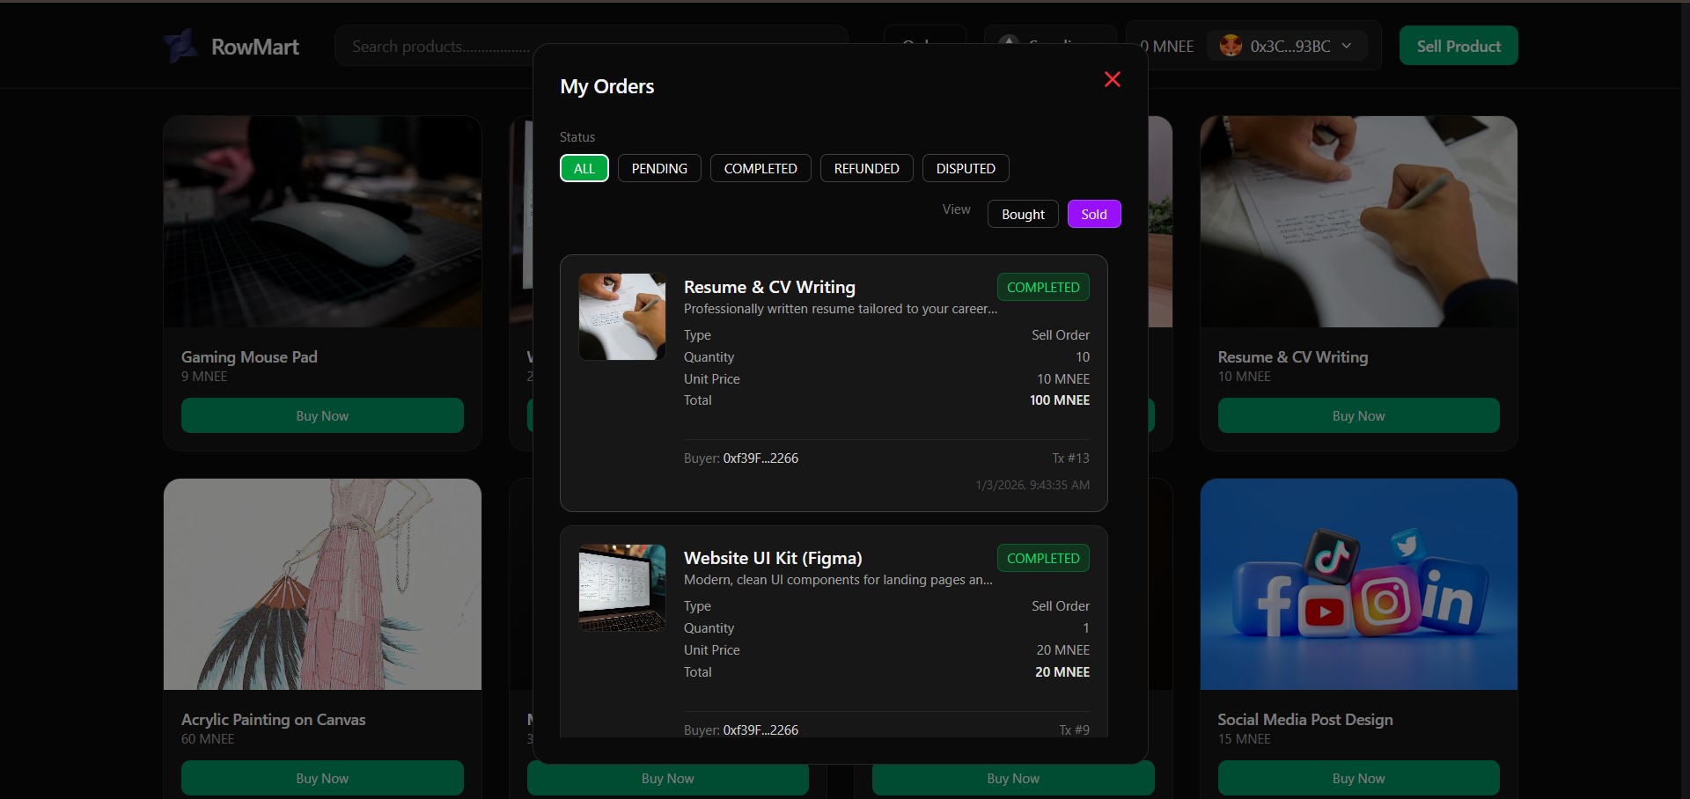Click buyer address in the Website UI Kit order

point(760,729)
